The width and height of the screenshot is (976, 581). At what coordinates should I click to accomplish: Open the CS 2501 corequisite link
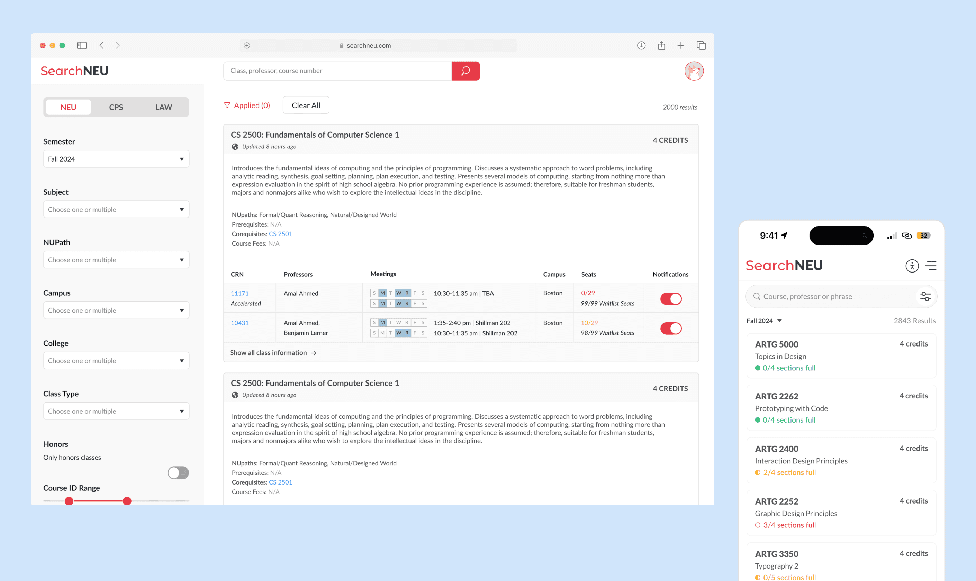click(280, 234)
